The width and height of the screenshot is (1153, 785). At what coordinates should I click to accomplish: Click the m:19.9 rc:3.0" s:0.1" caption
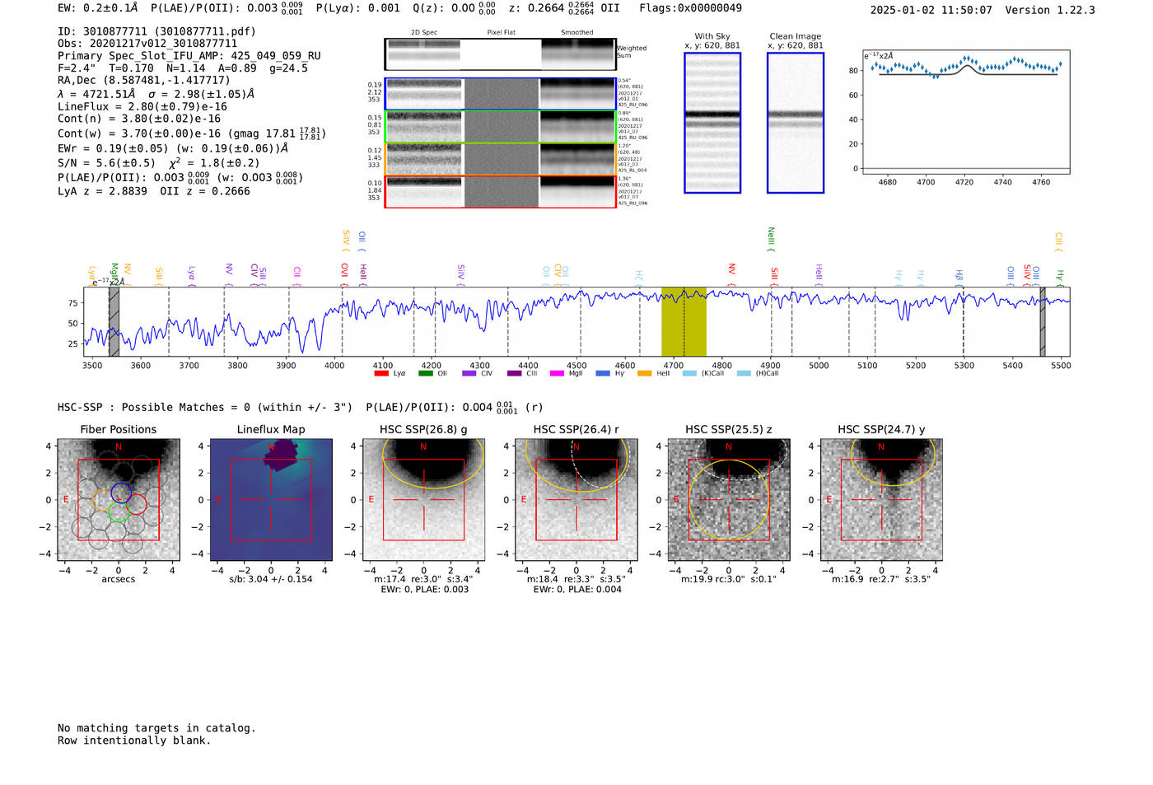(729, 579)
